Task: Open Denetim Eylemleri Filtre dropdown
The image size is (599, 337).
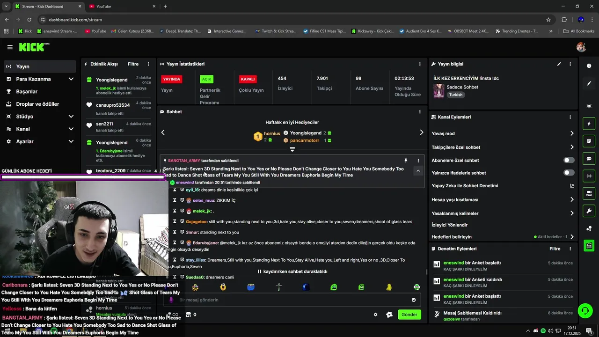Action: (555, 249)
